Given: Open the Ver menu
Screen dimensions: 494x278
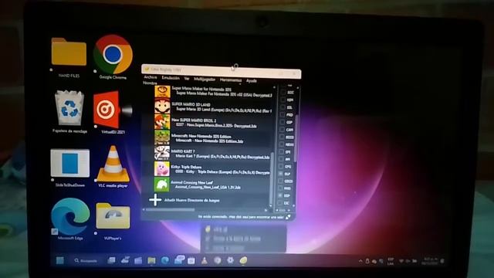Looking at the screenshot, I should pos(187,79).
